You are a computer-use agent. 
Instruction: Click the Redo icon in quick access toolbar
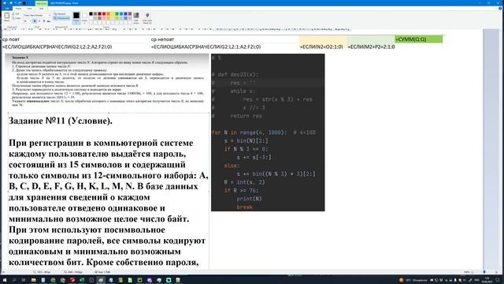[20, 3]
